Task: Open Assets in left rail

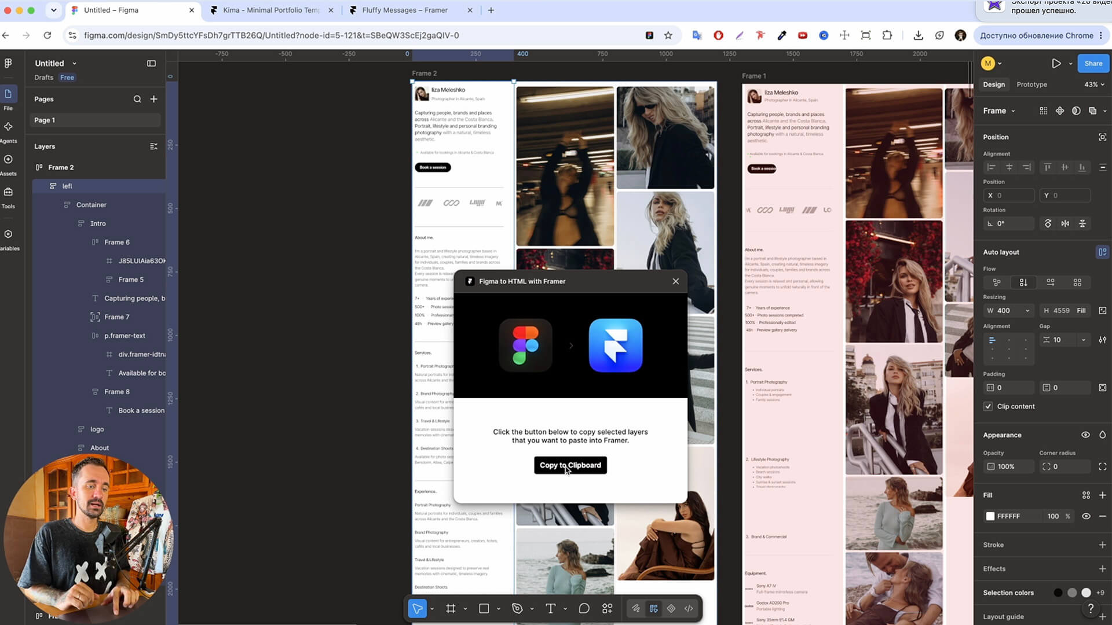Action: point(8,164)
